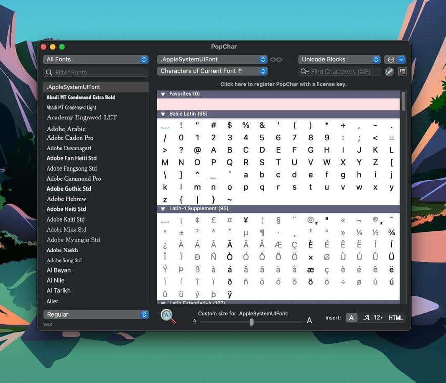The height and width of the screenshot is (383, 446).
Task: Open the Regular font style dropdown
Action: 96,314
